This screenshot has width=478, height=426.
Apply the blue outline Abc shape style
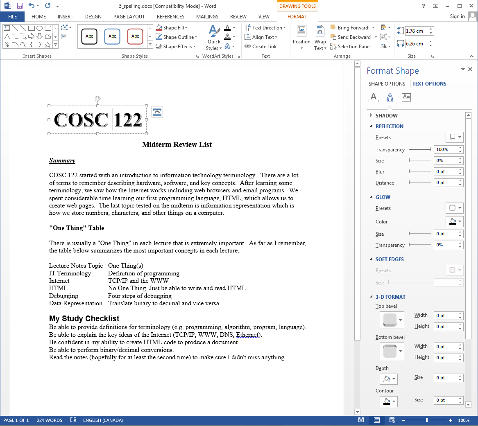(112, 36)
